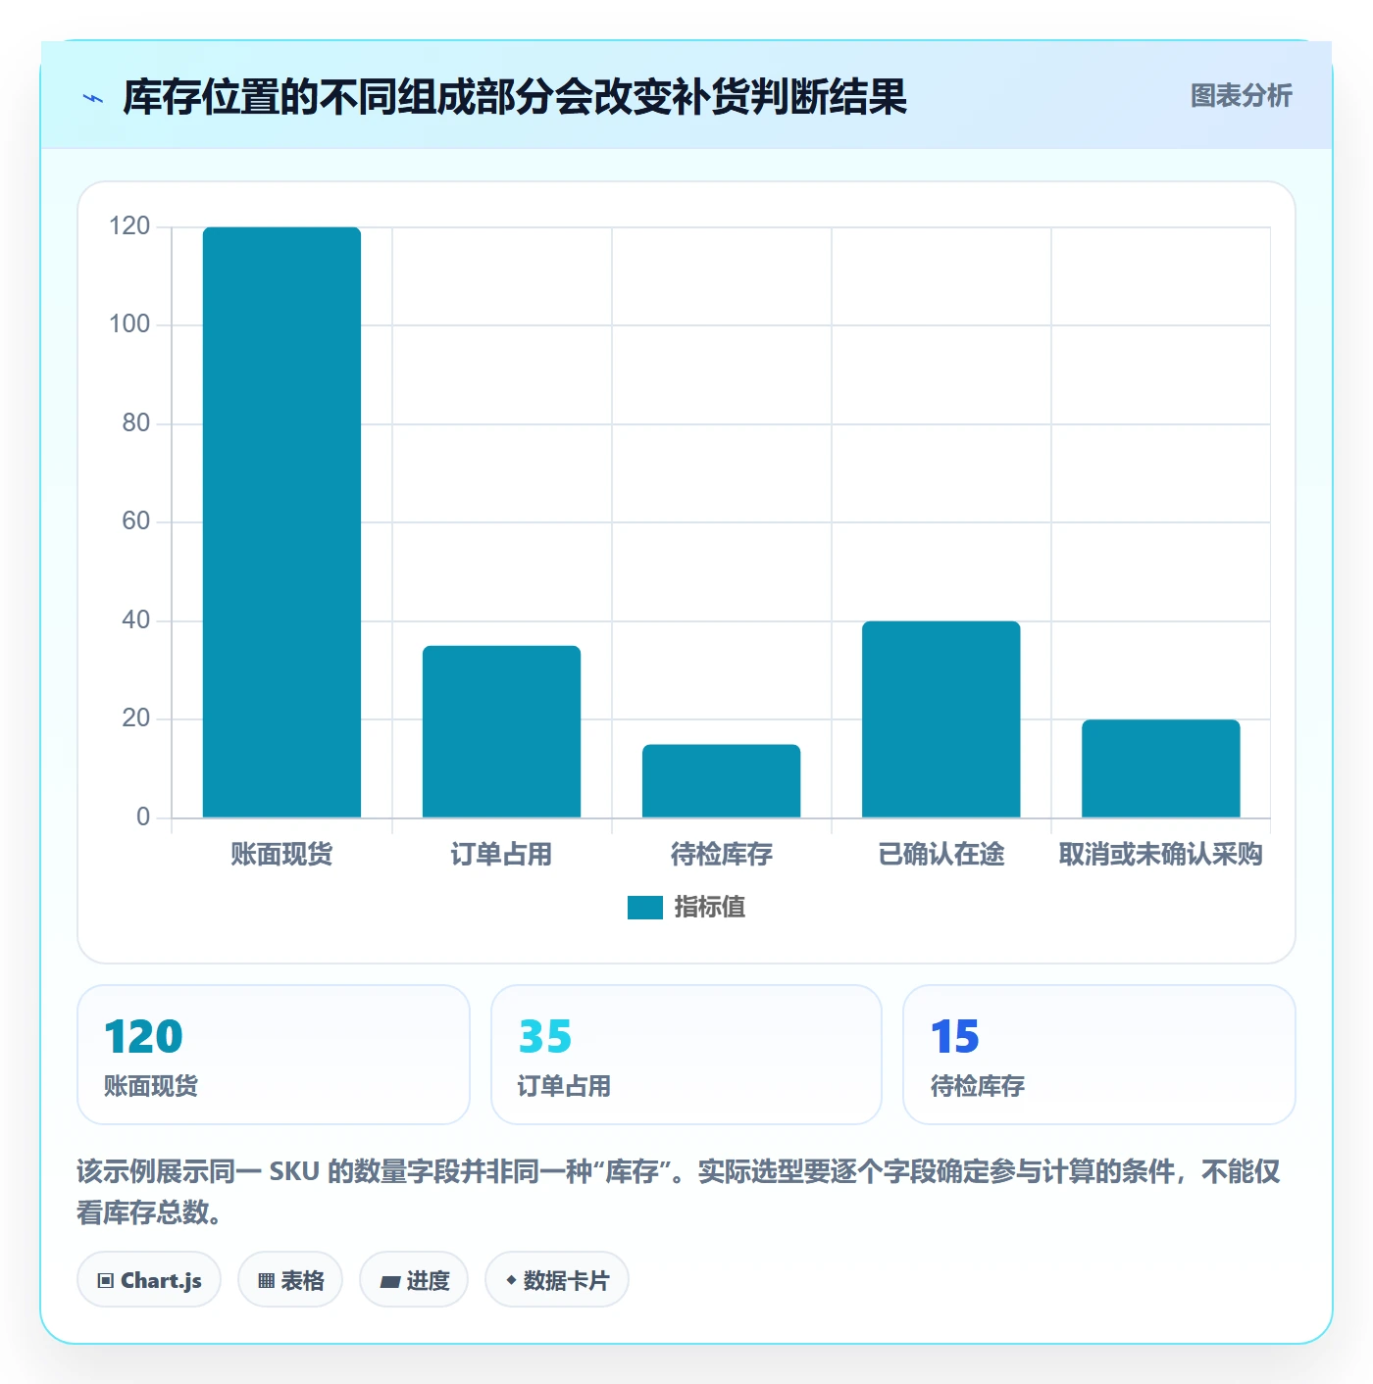Click the 0 y-axis tick label
The height and width of the screenshot is (1384, 1373).
point(143,817)
